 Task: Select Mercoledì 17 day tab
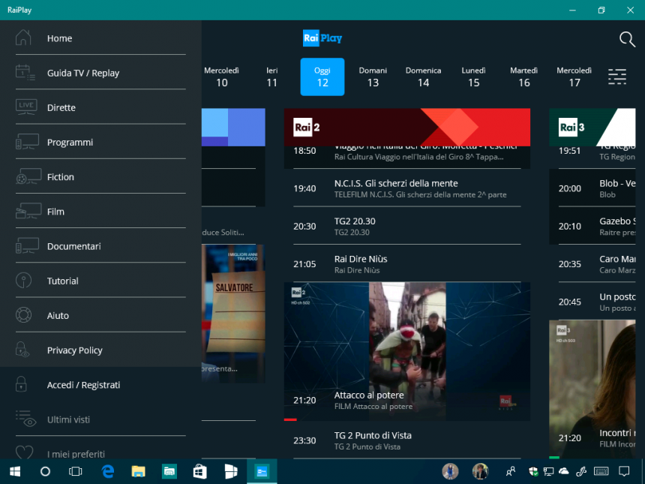coord(574,77)
